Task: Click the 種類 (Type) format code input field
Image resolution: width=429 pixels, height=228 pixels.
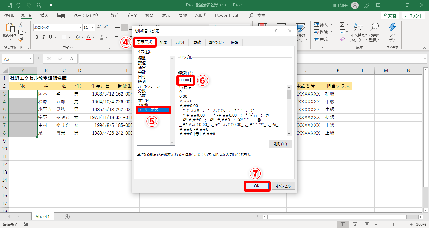Action: (235, 80)
